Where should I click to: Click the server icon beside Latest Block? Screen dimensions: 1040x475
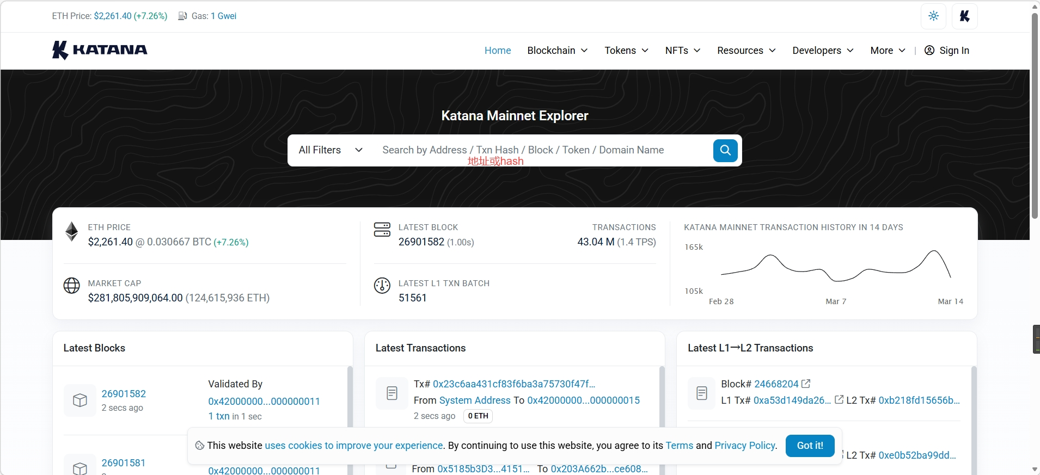click(382, 230)
